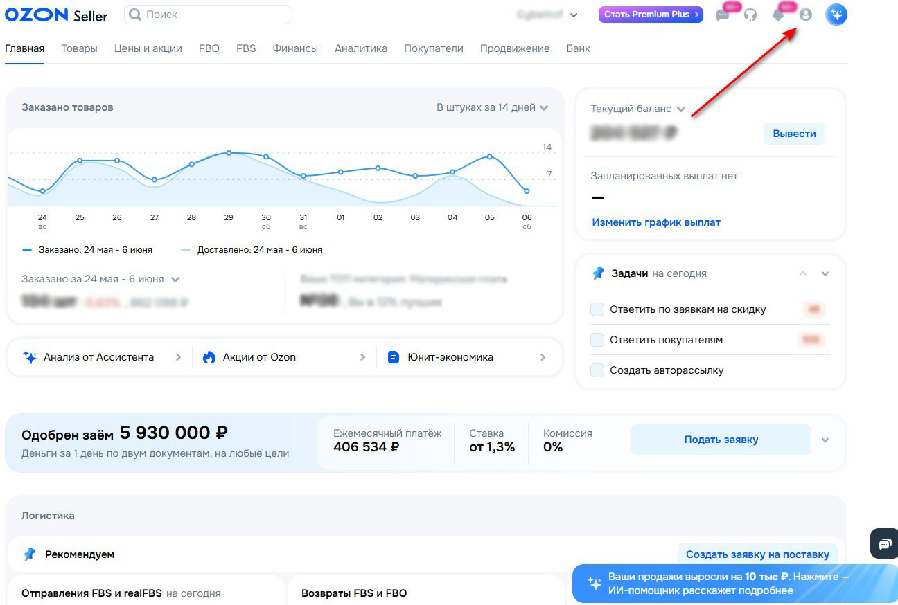Open Юнит-экономика arrow
Screen dimensions: 898x605
[x=543, y=358]
